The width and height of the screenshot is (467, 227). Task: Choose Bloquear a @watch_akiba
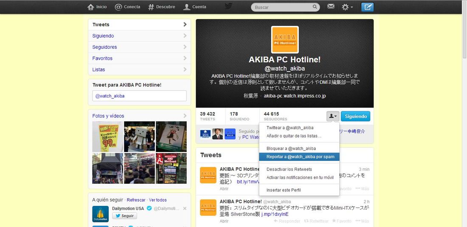click(x=299, y=148)
